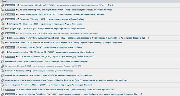This screenshot has width=180, height=96.
Task: Click status icon of The Bikeriders row
Action: (2, 24)
